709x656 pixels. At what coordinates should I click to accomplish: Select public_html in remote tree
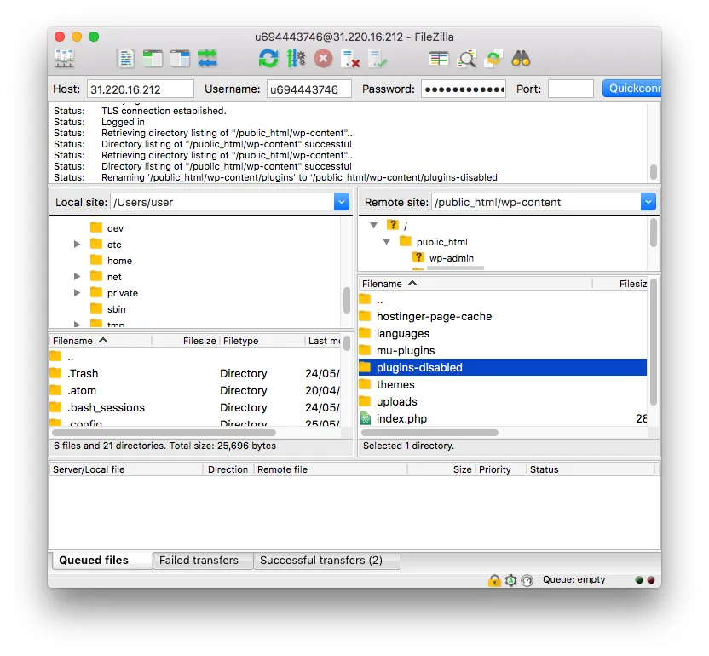441,242
